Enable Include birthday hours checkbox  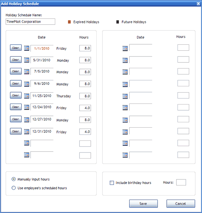(112, 183)
